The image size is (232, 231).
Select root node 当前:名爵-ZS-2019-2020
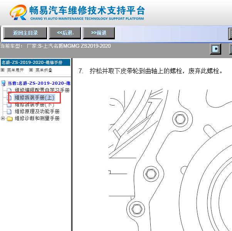point(39,83)
